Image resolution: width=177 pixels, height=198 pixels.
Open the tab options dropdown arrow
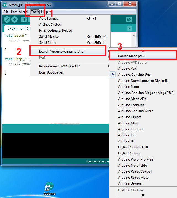129,28
